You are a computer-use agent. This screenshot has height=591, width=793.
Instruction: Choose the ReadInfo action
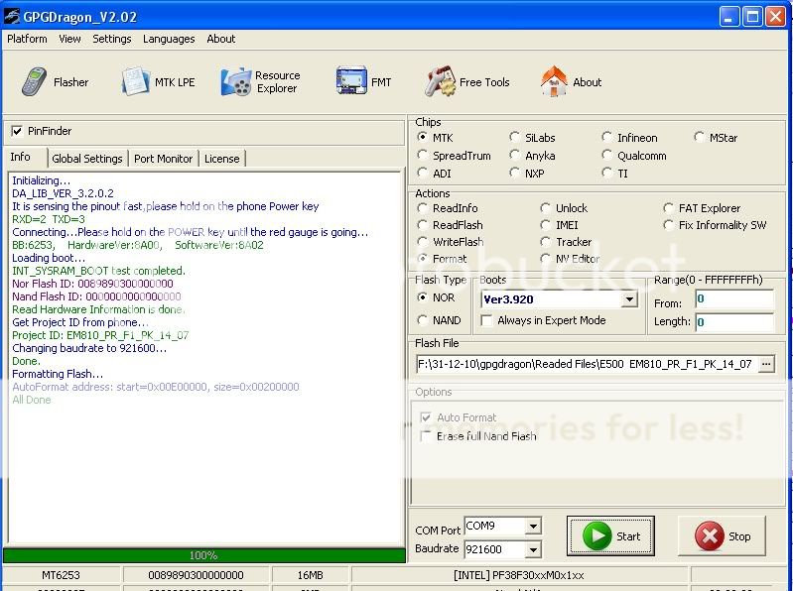[x=422, y=207]
